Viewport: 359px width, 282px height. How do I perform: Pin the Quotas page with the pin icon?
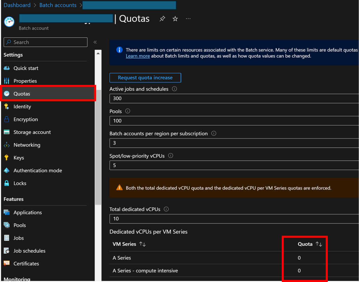[162, 19]
